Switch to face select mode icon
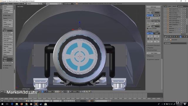The image size is (188, 106). [60, 92]
